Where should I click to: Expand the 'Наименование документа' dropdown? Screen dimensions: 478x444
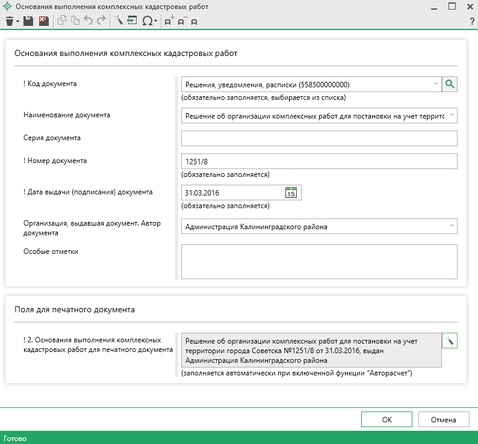(x=452, y=116)
